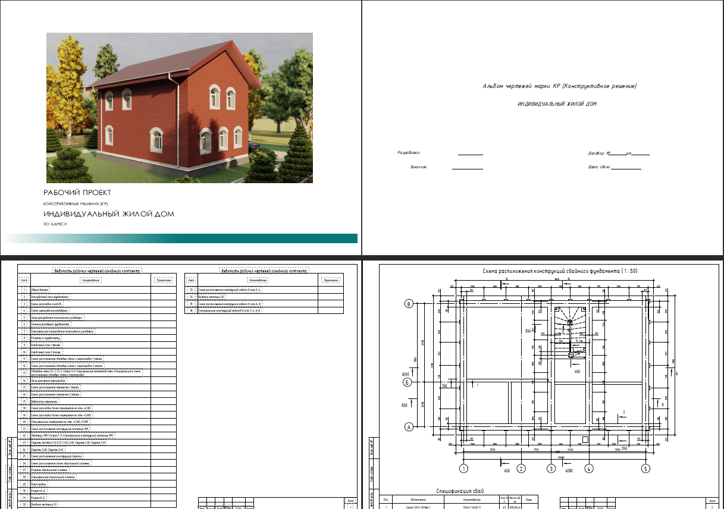Viewport: 724px width, 509px height.
Task: Click row 30 'Разрез А-А' entry
Action: pyautogui.click(x=98, y=491)
